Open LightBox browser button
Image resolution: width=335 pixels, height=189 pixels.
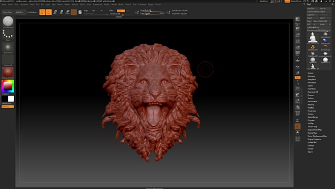coord(20,12)
